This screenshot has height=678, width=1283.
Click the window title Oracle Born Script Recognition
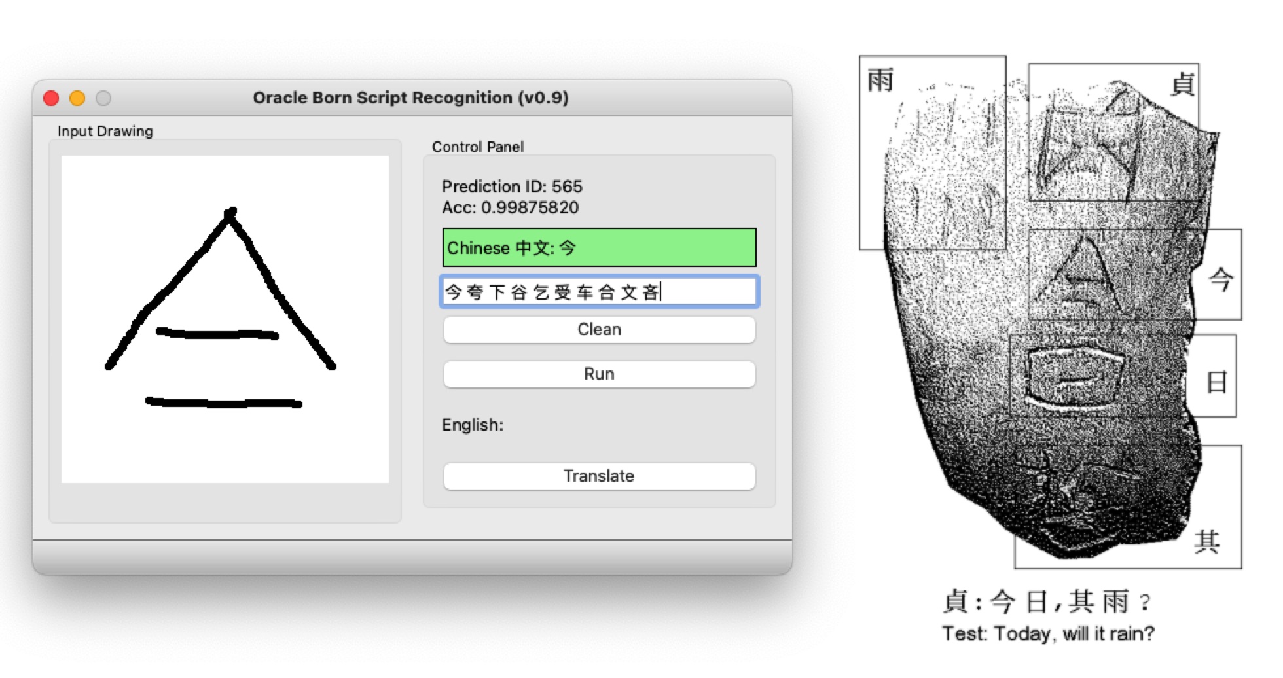tap(411, 98)
